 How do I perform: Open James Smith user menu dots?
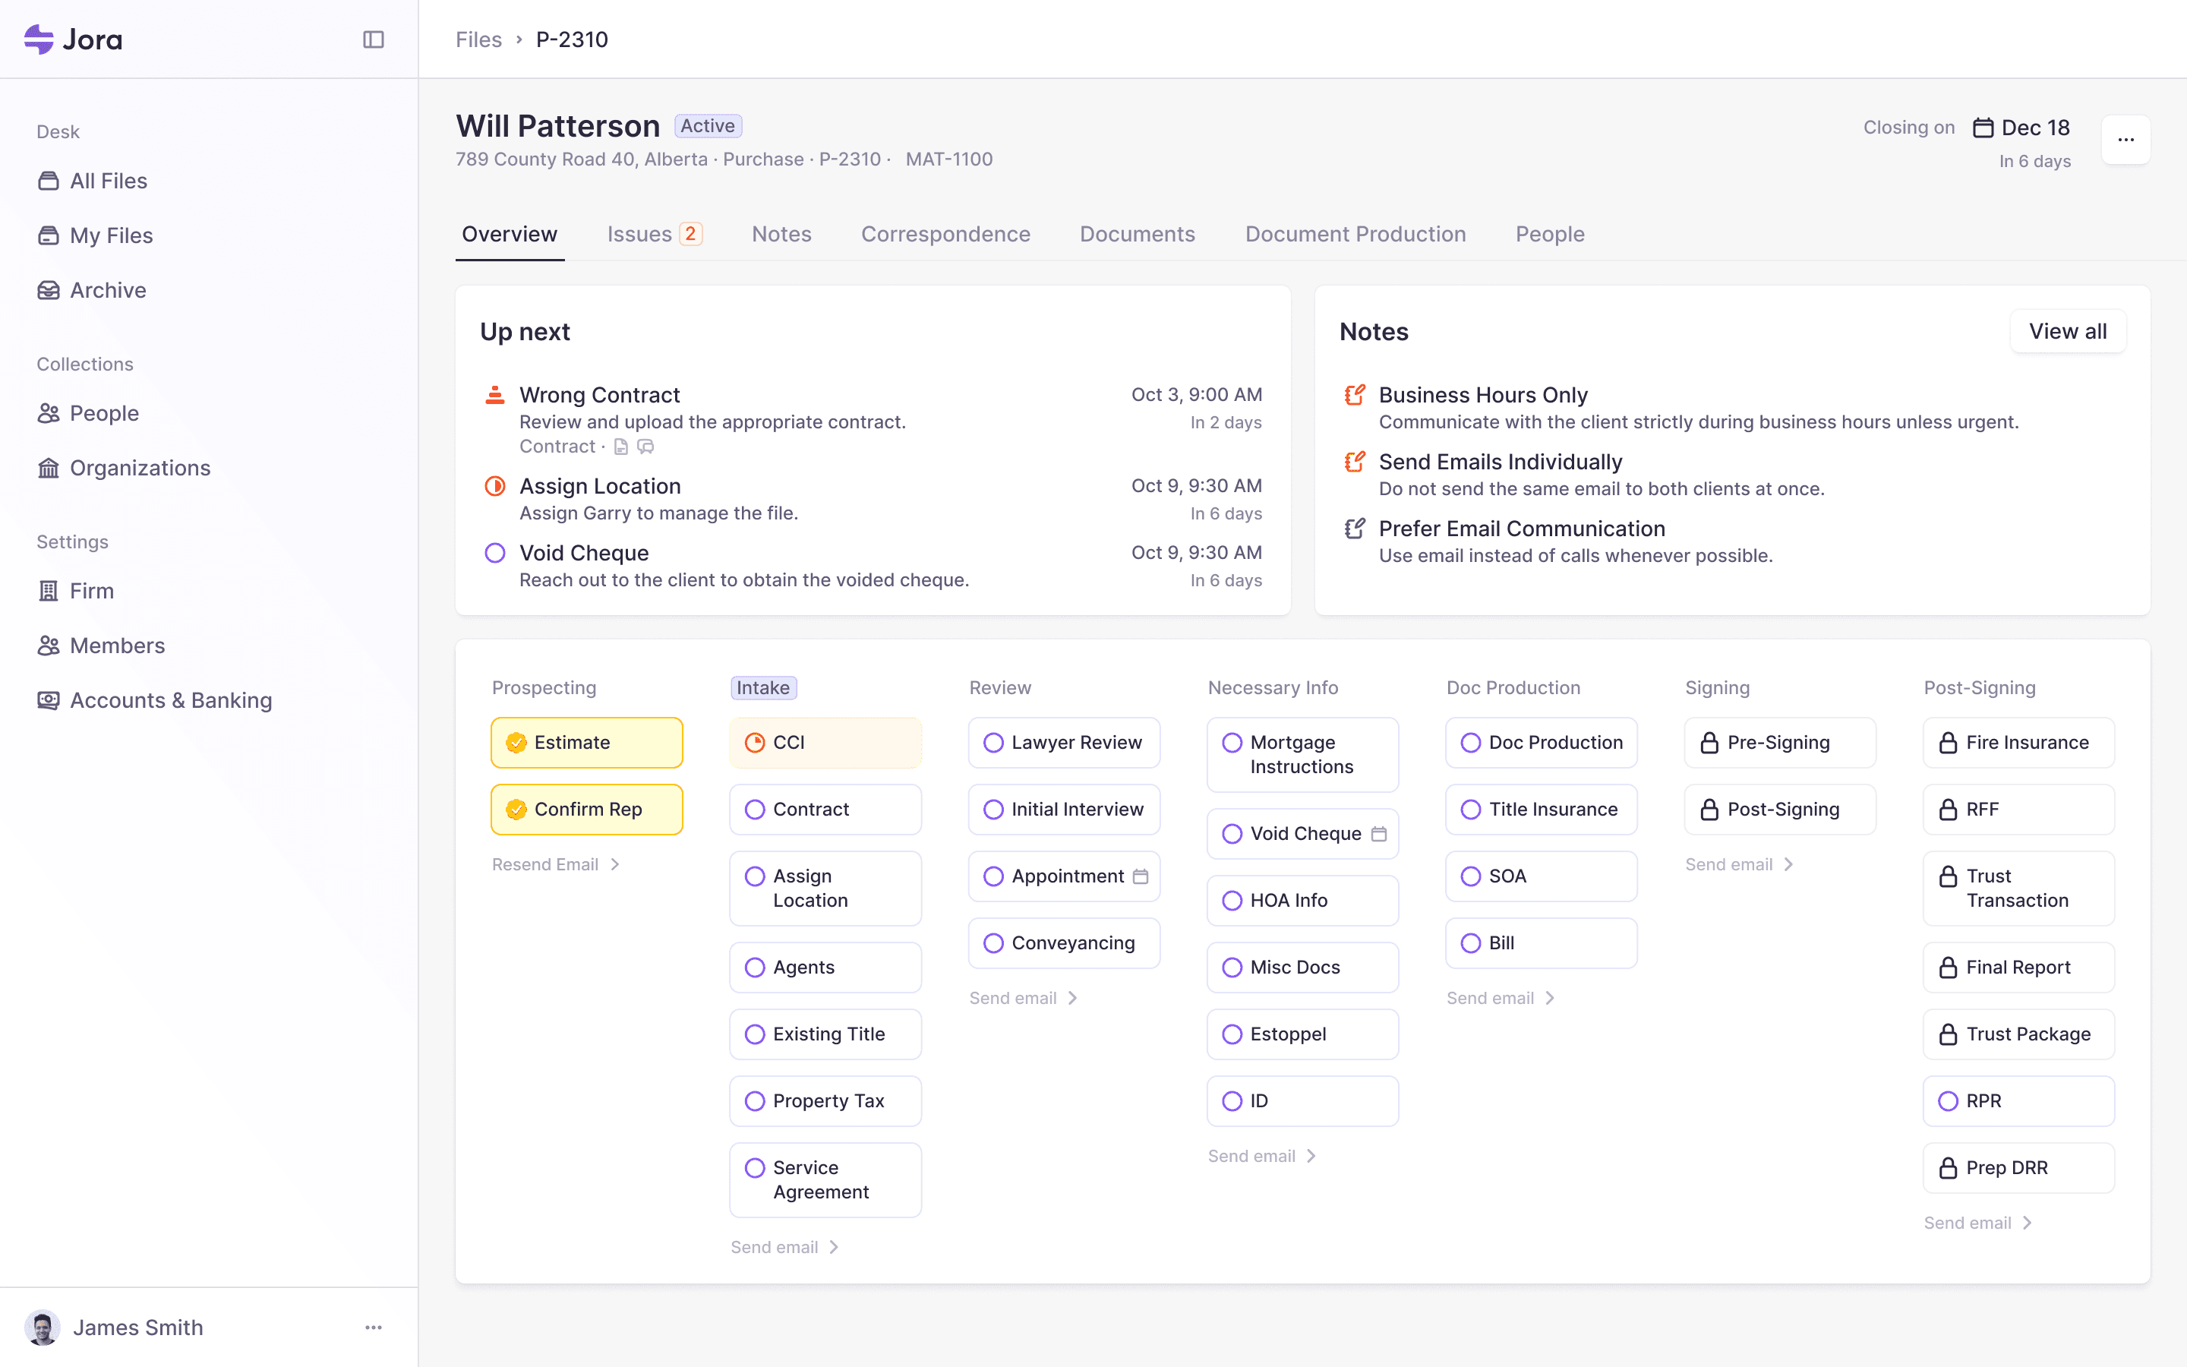(x=374, y=1328)
